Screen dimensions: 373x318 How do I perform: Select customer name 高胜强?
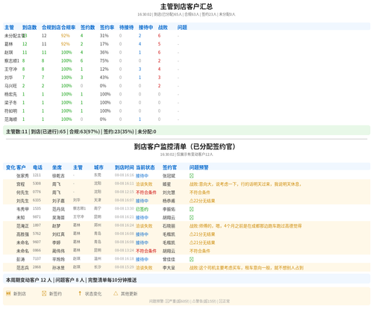click(22, 234)
